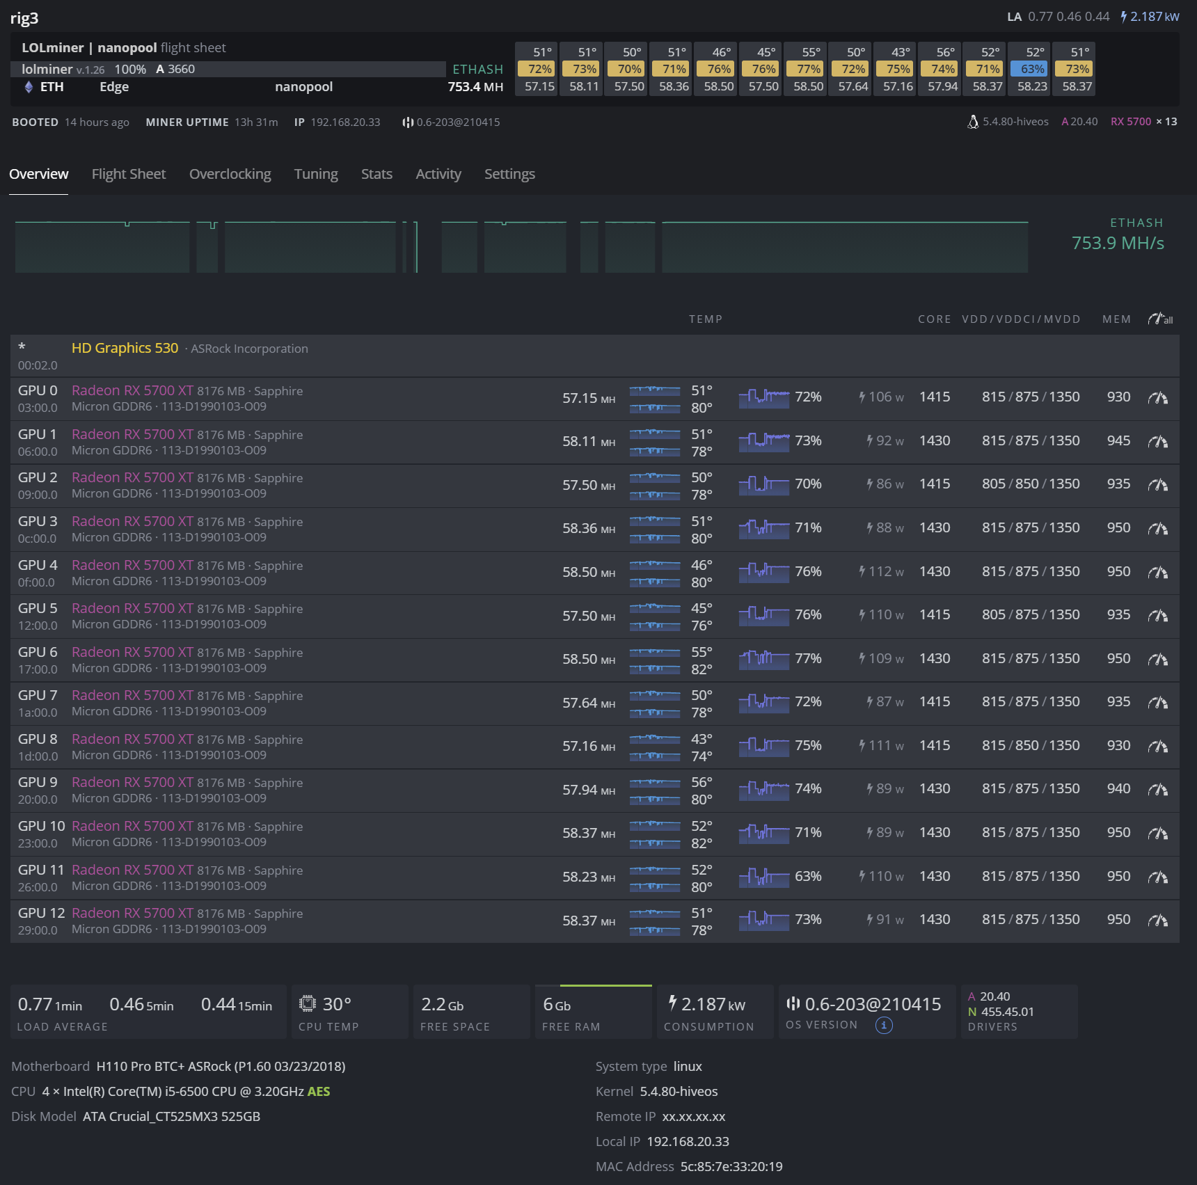Click tuning speedometer icon on GPU 6 row

coord(1157,660)
